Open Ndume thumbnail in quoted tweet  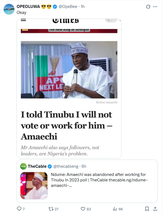point(34,186)
